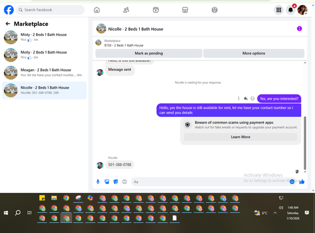Screen dimensions: 315x233
Task: Click the listing house thumbnail in chat header
Action: pyautogui.click(x=101, y=28)
